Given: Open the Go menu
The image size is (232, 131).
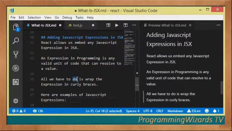Looking at the screenshot, I should [x=57, y=17].
